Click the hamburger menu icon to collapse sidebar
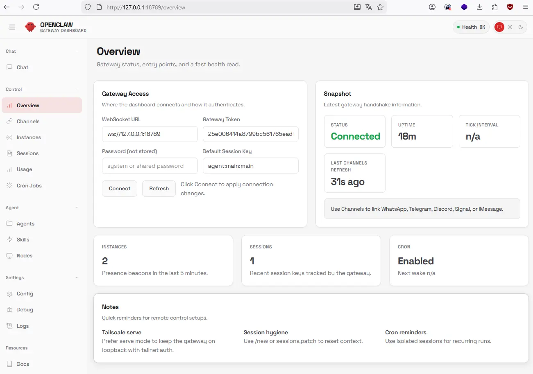Image resolution: width=533 pixels, height=374 pixels. (x=12, y=27)
